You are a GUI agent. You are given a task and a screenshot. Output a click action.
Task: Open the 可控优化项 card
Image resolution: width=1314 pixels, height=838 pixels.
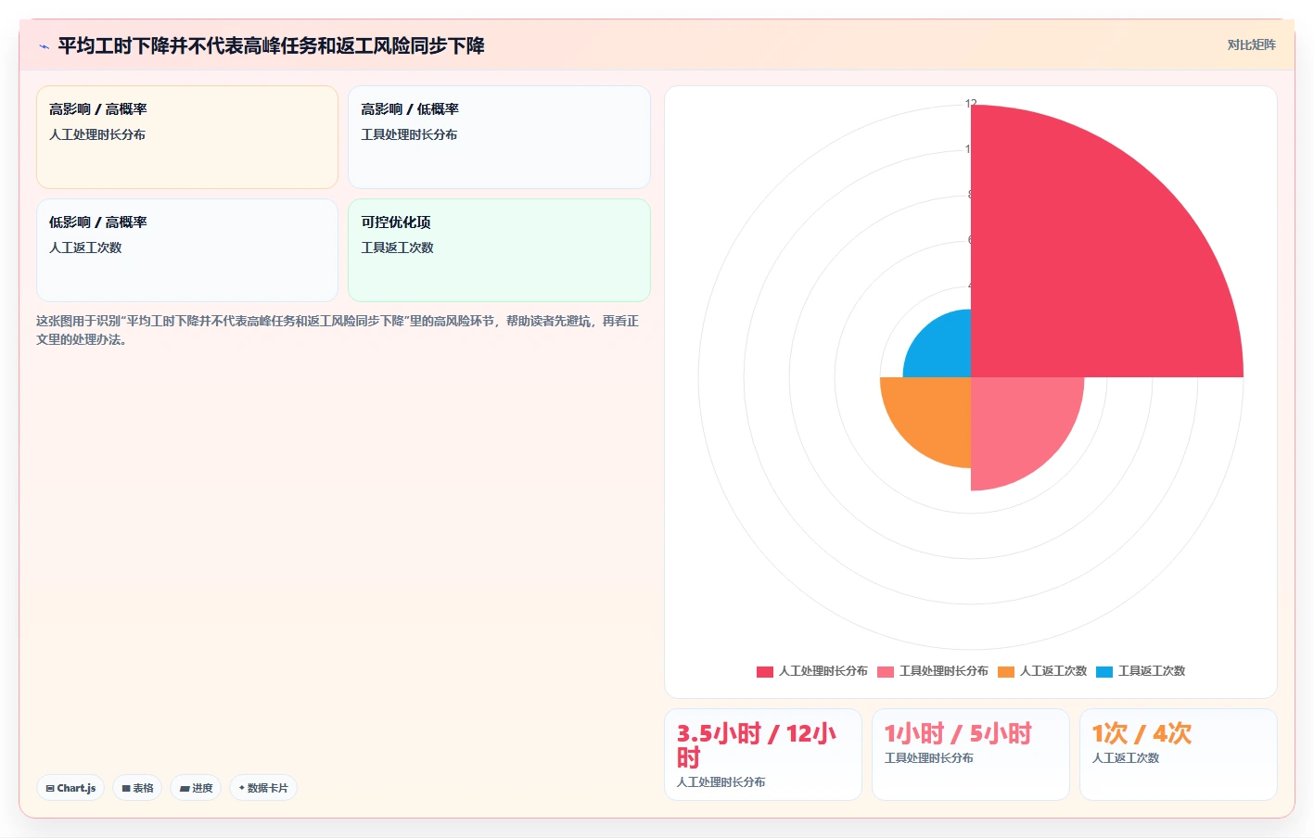pyautogui.click(x=499, y=250)
